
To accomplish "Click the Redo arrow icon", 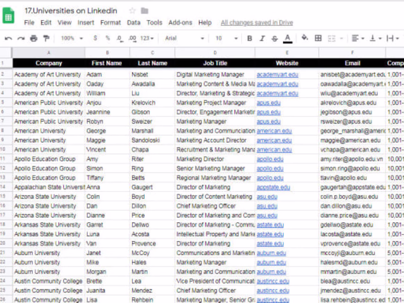I will 21,39.
